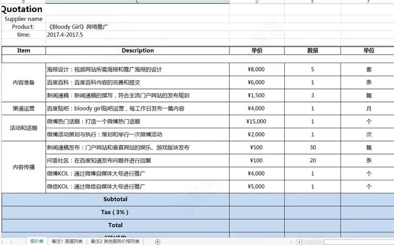Click the 微信KOL description cell
Screen dimensions: 394x245
pyautogui.click(x=138, y=187)
